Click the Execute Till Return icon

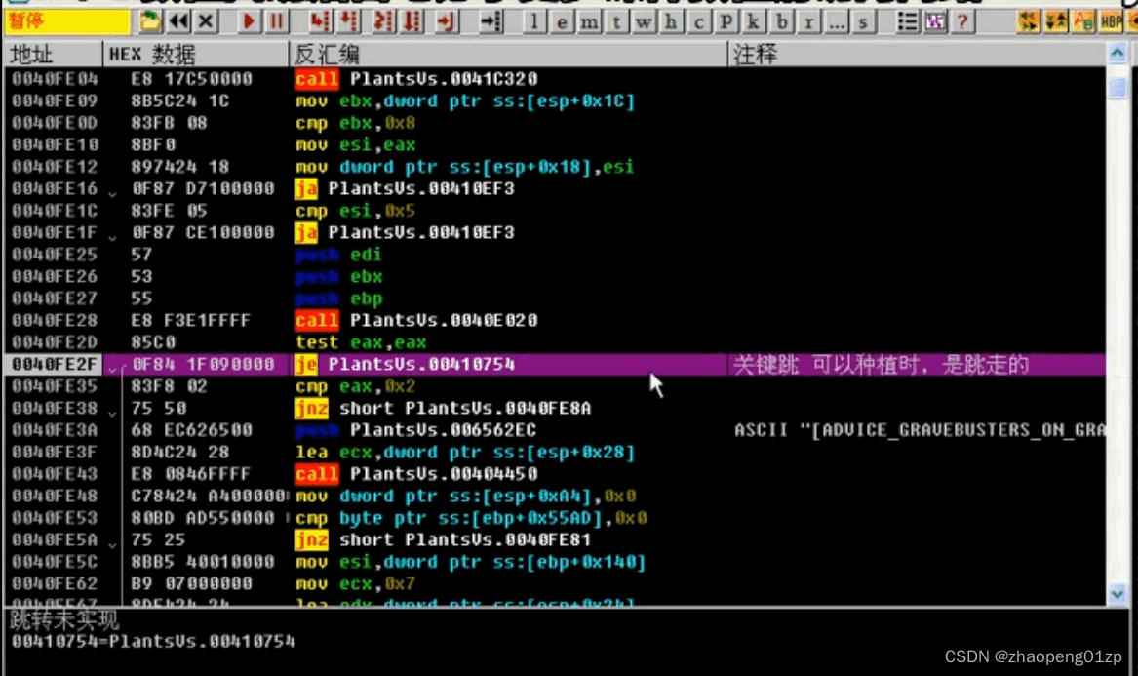(447, 21)
